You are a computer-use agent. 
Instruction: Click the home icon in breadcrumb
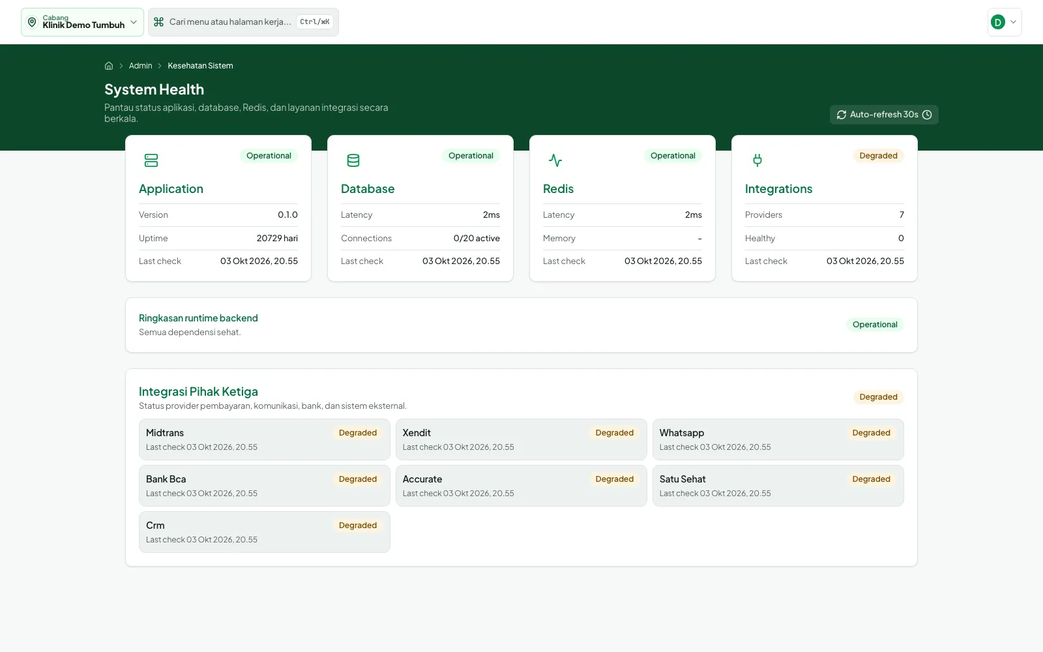[109, 66]
